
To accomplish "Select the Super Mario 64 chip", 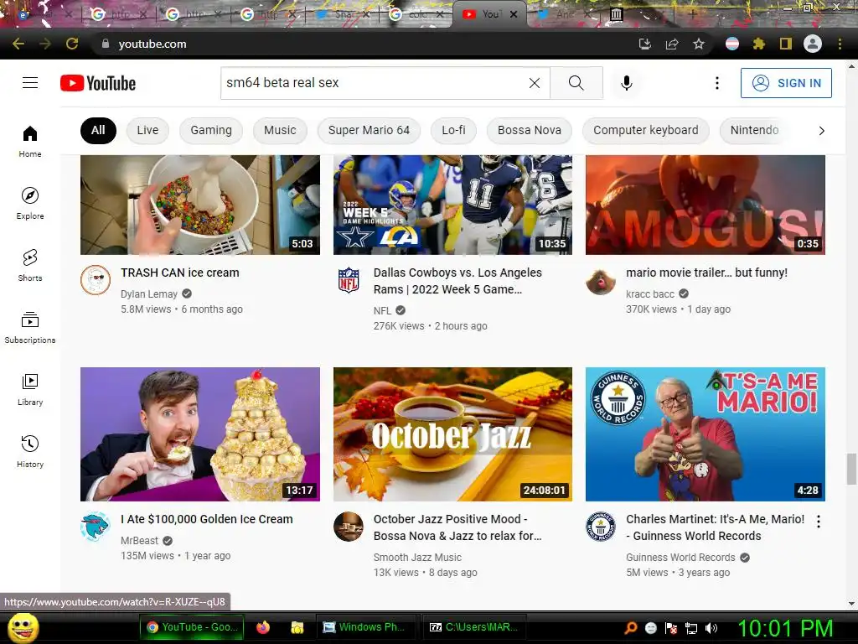I will (x=369, y=130).
